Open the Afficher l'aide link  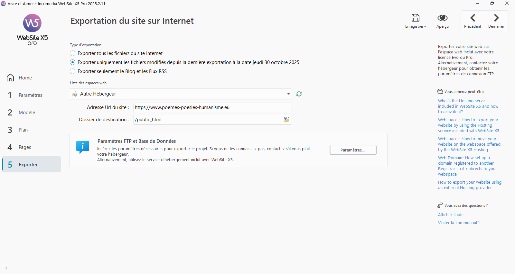pos(451,215)
